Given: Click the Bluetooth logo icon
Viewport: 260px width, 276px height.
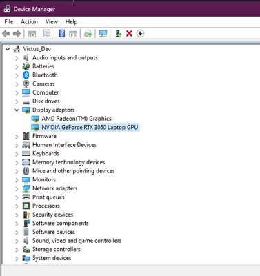Looking at the screenshot, I should [26, 75].
